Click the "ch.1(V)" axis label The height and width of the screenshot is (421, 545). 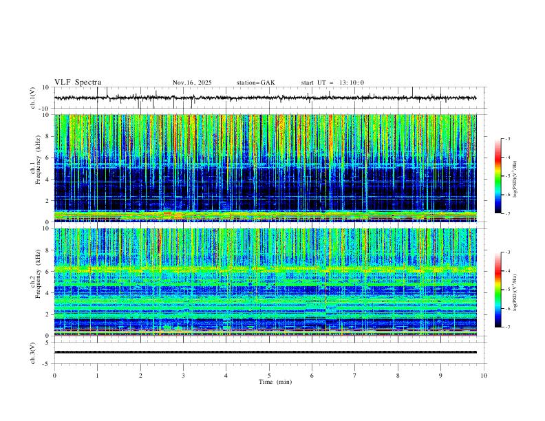coord(33,98)
